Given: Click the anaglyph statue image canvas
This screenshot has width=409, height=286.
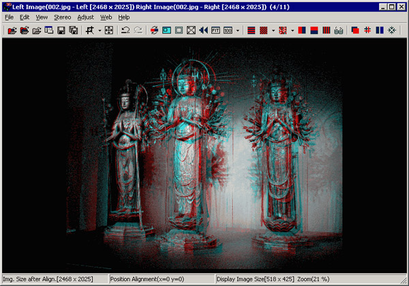Looking at the screenshot, I should [204, 156].
